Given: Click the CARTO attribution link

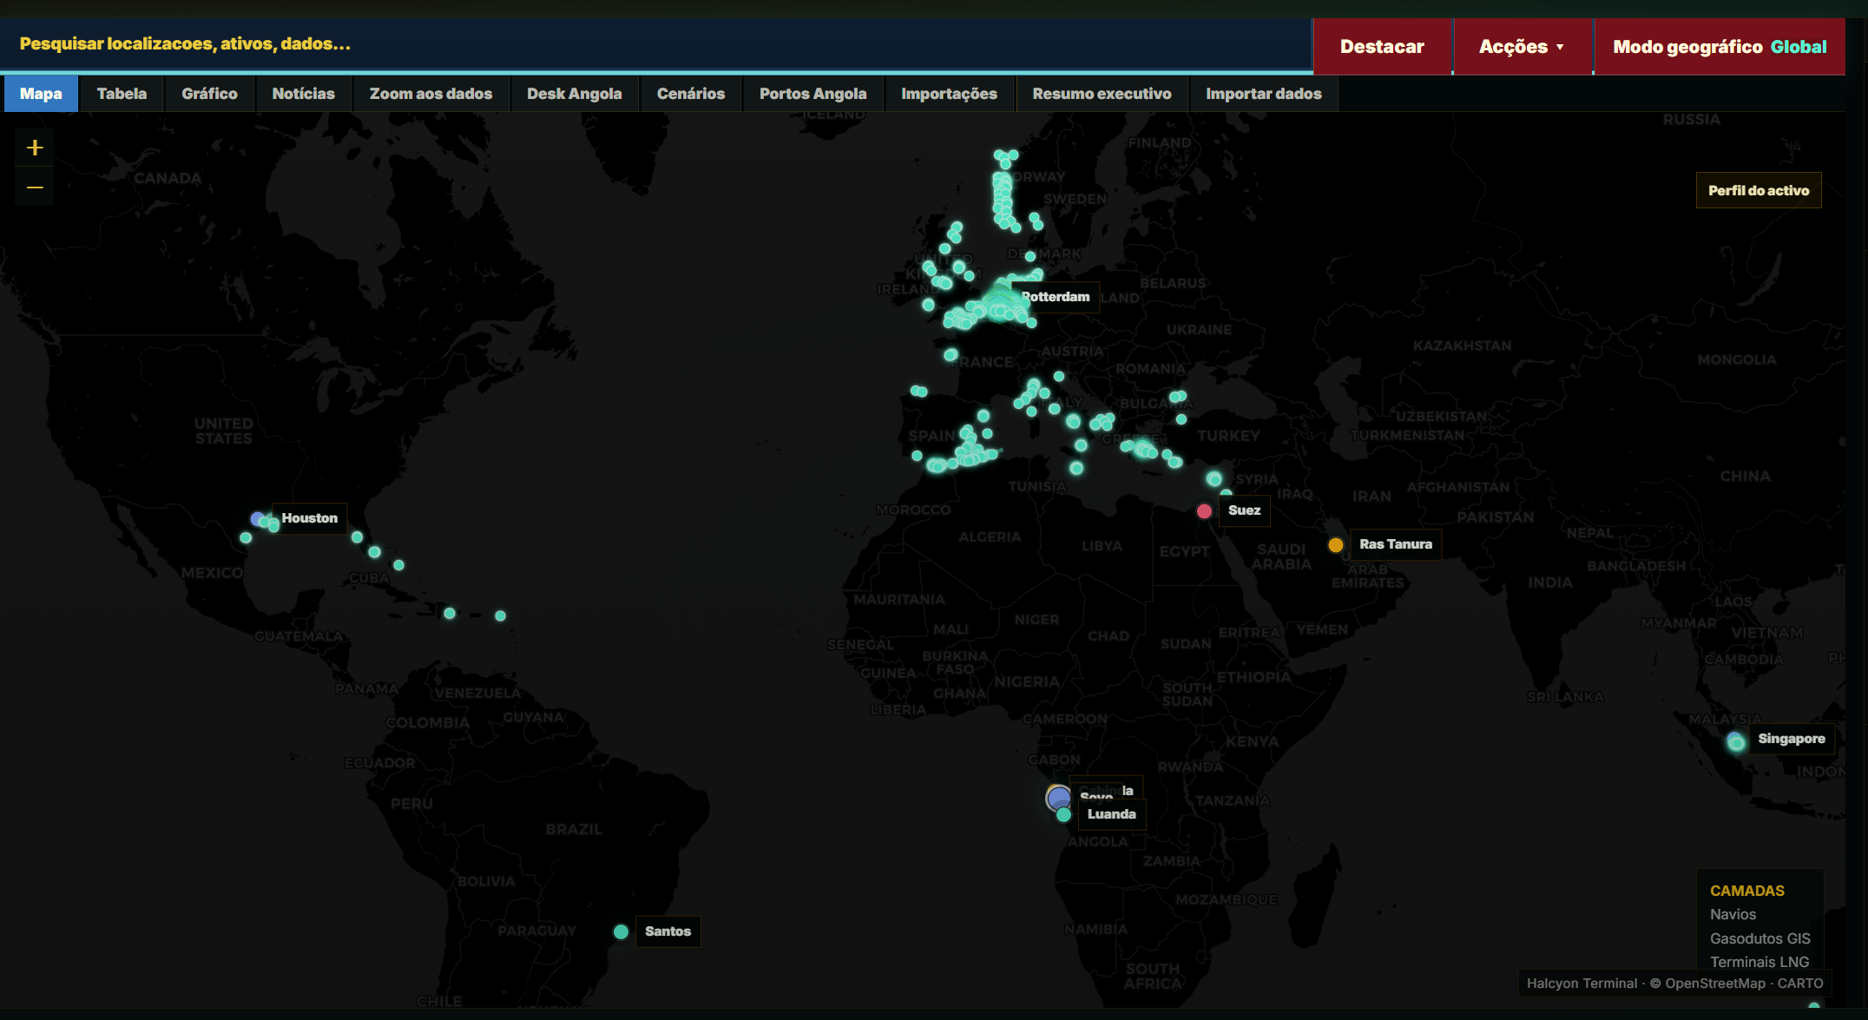Looking at the screenshot, I should [1800, 984].
